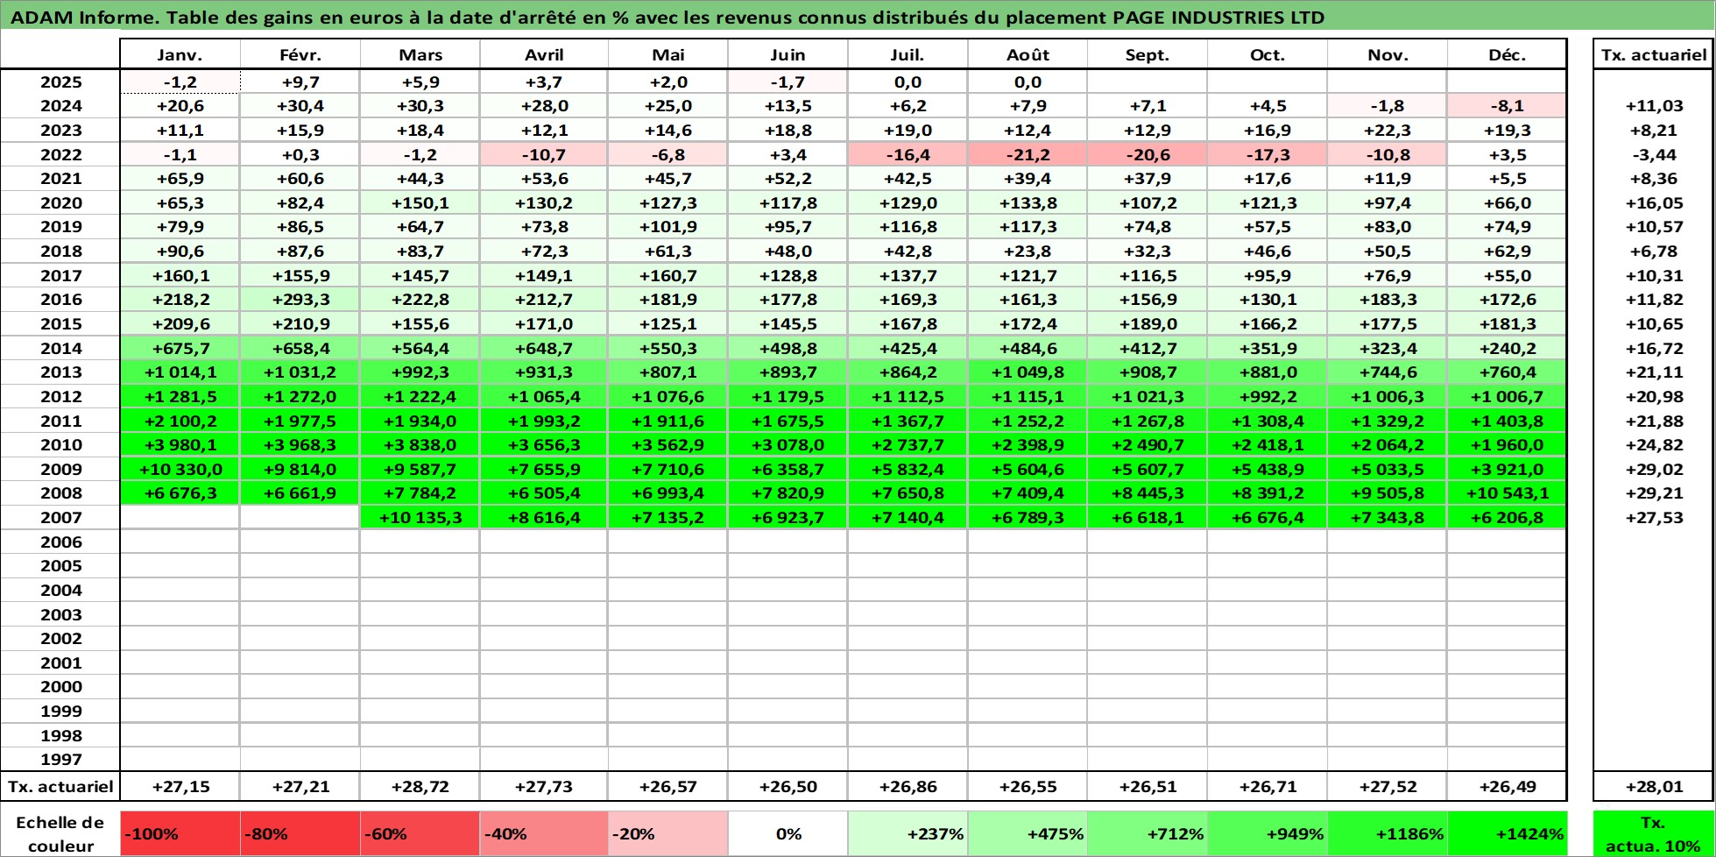Click the -8,1 value for Déc. 2024
1716x857 pixels.
point(1508,106)
